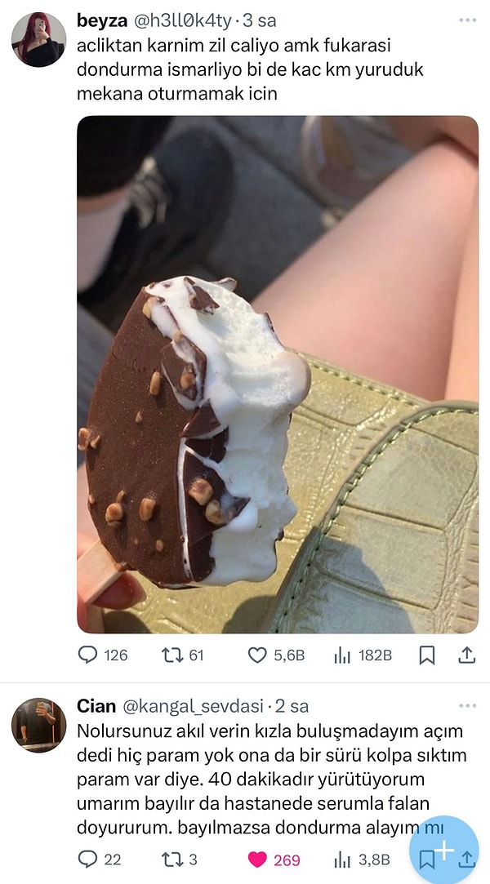Share beyza's tweet via share icon

pyautogui.click(x=466, y=655)
